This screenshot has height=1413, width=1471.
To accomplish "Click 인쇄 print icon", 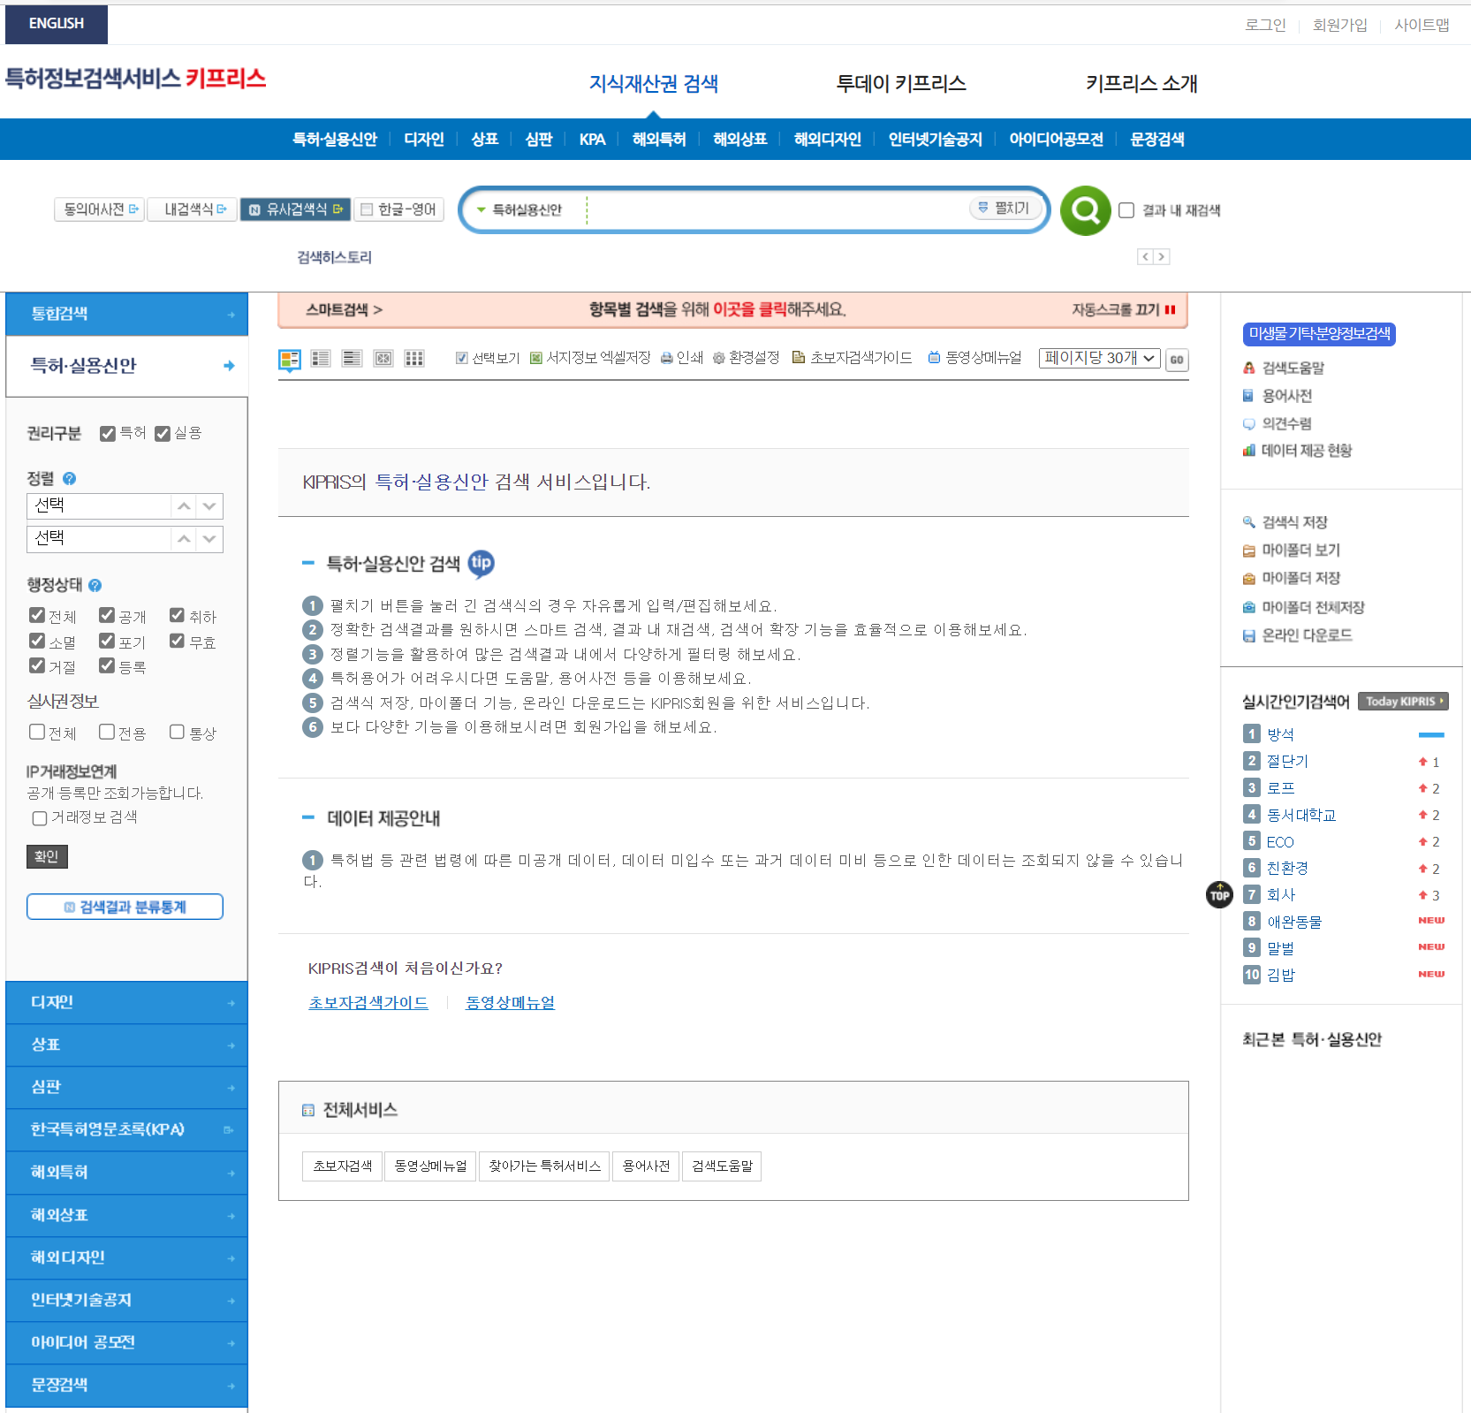I will pyautogui.click(x=681, y=358).
